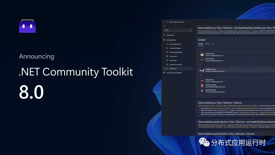
Task: Expand the Messenger chevron
Action: point(192,60)
